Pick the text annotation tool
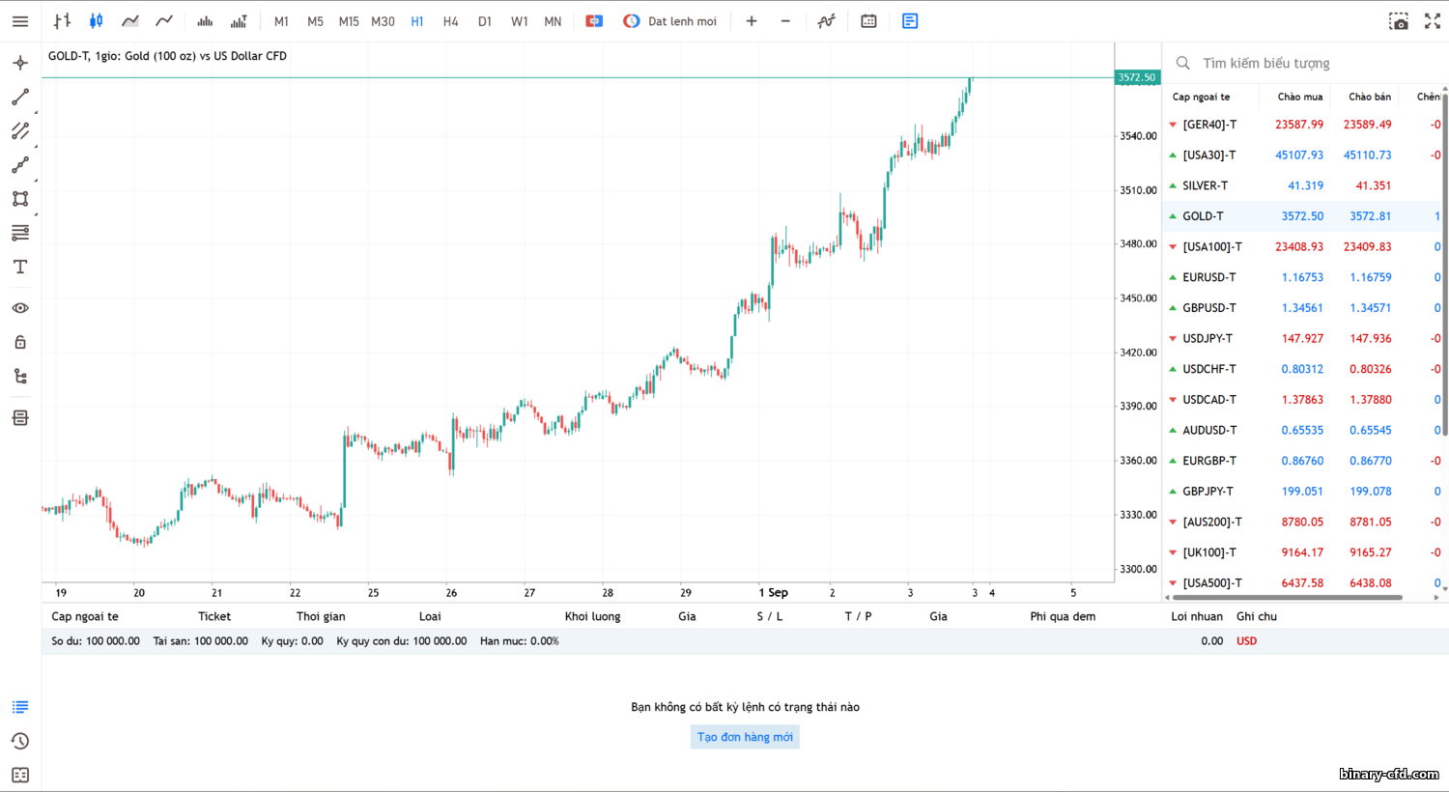 click(20, 268)
